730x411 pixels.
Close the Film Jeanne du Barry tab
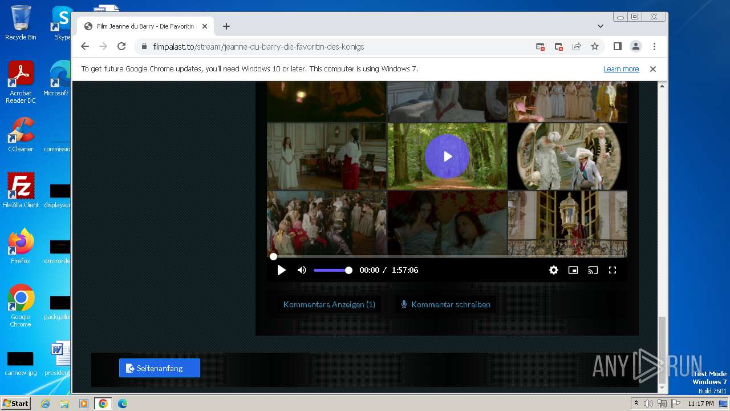[x=205, y=26]
